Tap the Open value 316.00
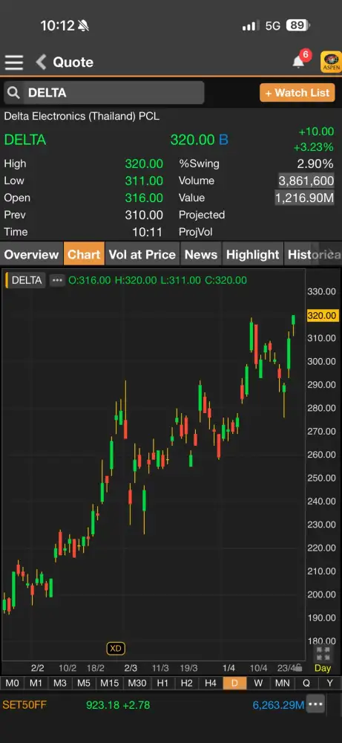Viewport: 342px width, 743px height. 144,198
